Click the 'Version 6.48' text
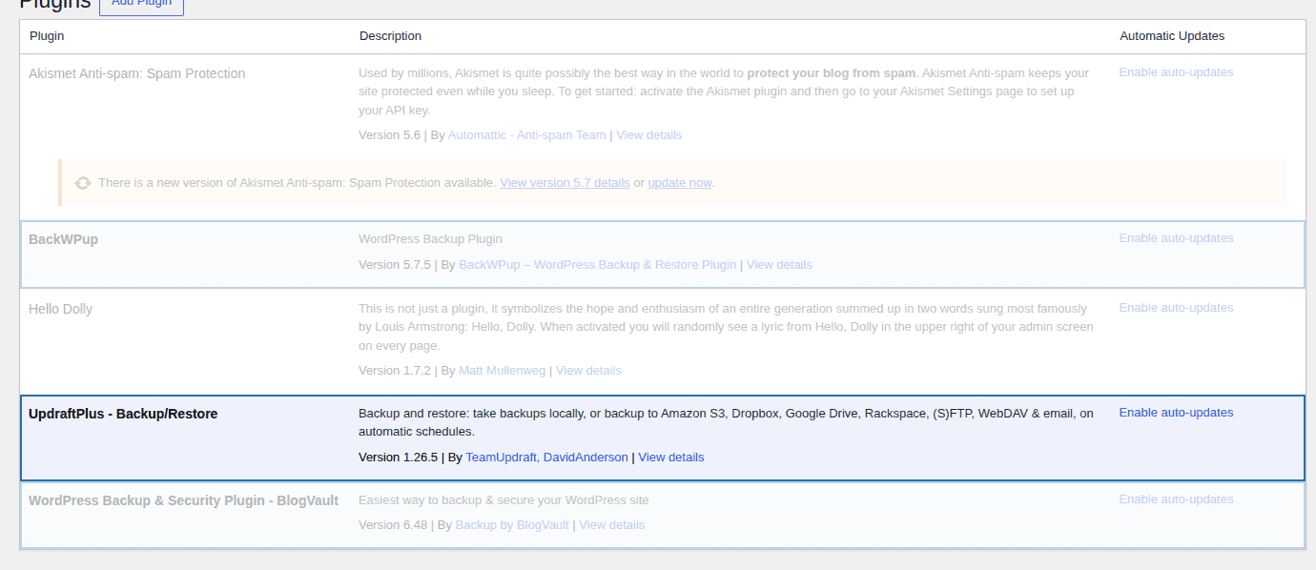The width and height of the screenshot is (1316, 570). coord(393,525)
